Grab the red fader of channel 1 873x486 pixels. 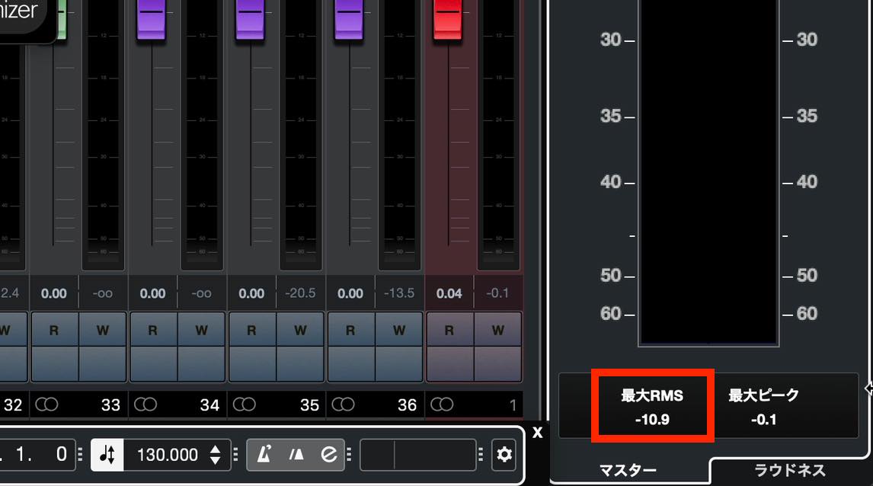pyautogui.click(x=448, y=20)
